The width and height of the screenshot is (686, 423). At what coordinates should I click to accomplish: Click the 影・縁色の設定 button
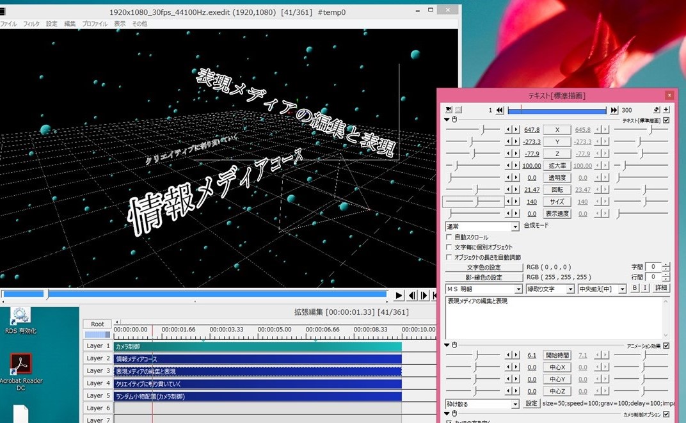click(x=484, y=278)
